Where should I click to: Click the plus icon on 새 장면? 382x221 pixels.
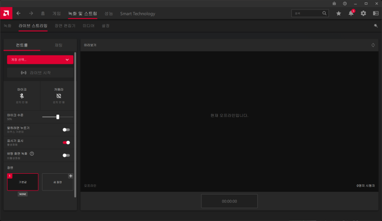click(71, 176)
